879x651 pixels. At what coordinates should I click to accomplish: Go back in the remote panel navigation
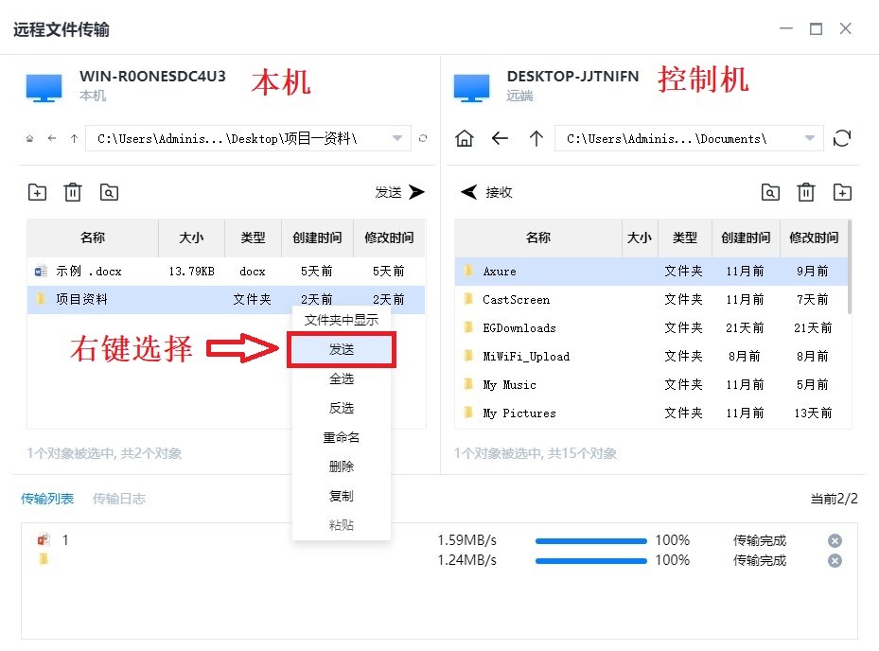pos(500,138)
